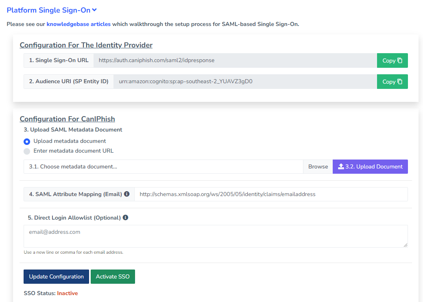Viewport: 423px width, 302px height.
Task: Copy the Audience URI value
Action: (x=392, y=82)
